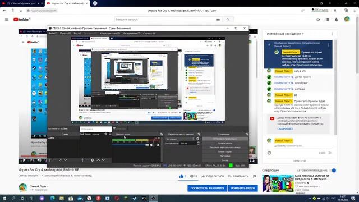Expand the chat filter dropdown Интересные сообщения
The height and width of the screenshot is (202, 359).
click(x=285, y=34)
